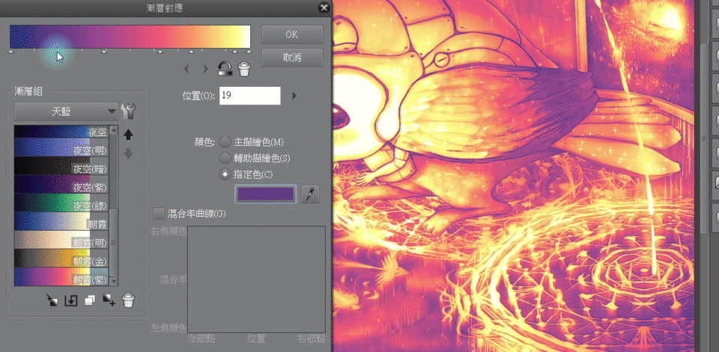719x352 pixels.
Task: Choose 輔助描繪色(S) radio option
Action: pyautogui.click(x=225, y=158)
